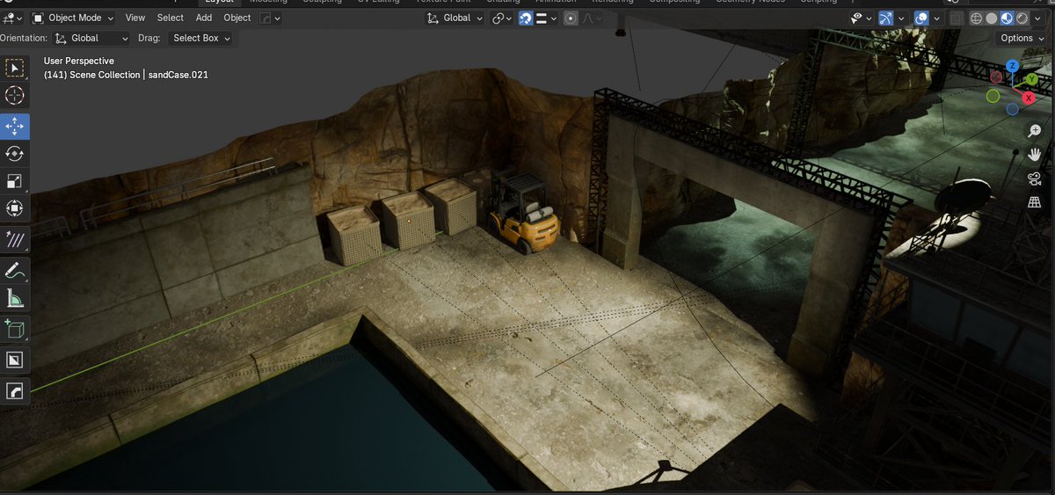Screen dimensions: 1055x495
Task: Click the User Perspective text
Action: coord(79,61)
